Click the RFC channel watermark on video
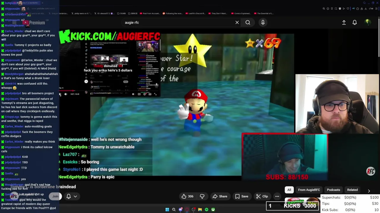 370,171
